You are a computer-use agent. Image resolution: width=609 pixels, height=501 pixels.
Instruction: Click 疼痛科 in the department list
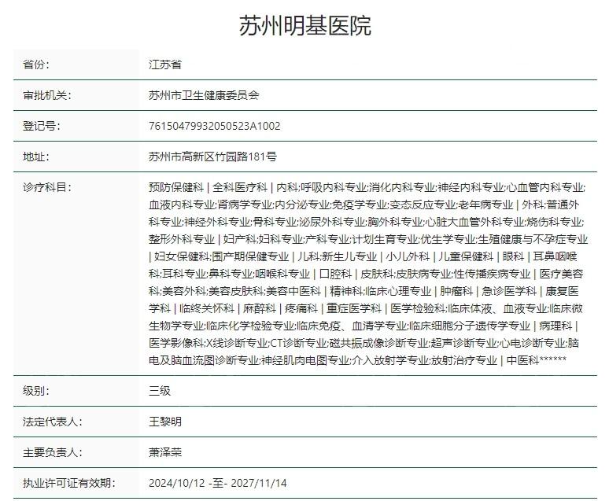pyautogui.click(x=301, y=308)
